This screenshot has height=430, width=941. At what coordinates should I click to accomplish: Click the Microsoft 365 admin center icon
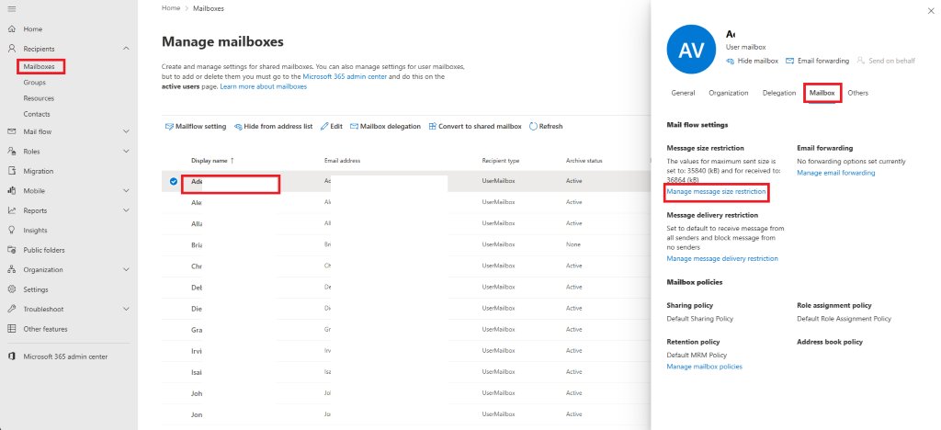tap(11, 356)
